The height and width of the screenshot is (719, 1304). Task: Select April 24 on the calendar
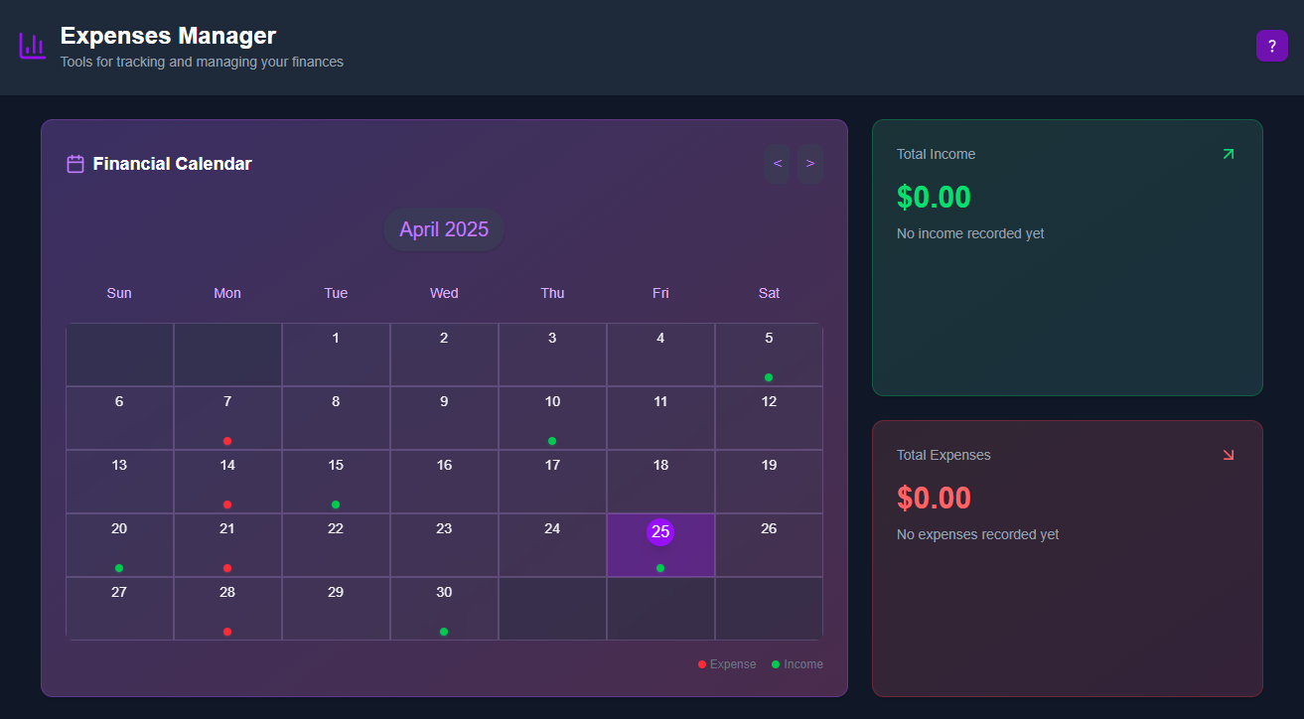[552, 545]
